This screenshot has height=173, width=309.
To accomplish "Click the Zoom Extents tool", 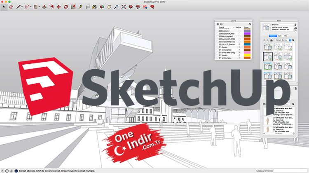I will tap(124, 7).
